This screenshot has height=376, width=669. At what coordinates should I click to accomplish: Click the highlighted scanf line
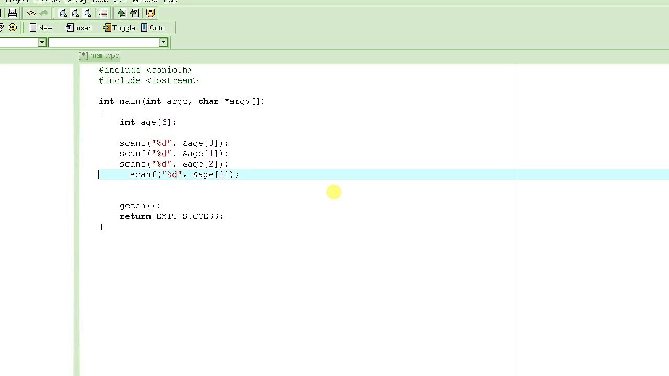tap(184, 174)
